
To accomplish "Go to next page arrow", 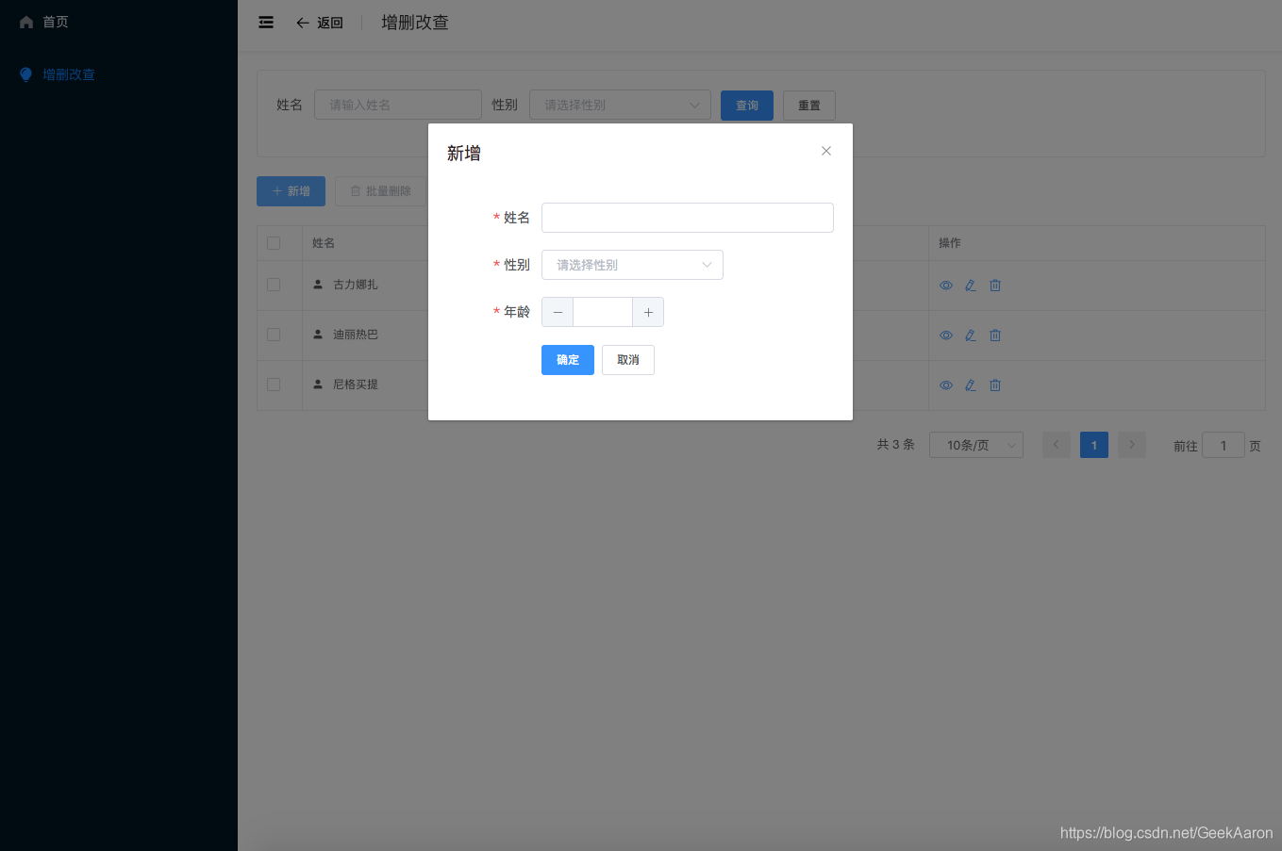I will (1132, 445).
